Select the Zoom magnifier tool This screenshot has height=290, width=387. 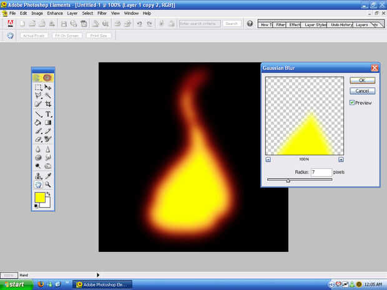(x=47, y=185)
